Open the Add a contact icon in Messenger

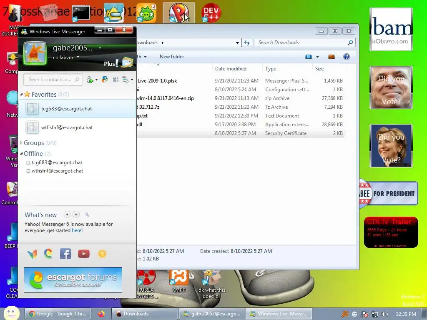[x=90, y=80]
